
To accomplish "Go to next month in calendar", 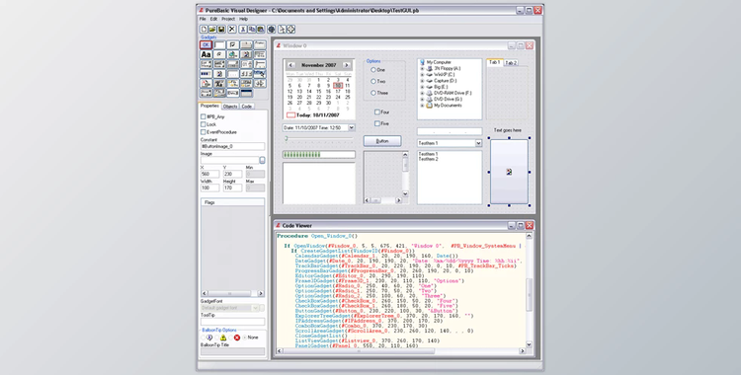I will (x=347, y=65).
